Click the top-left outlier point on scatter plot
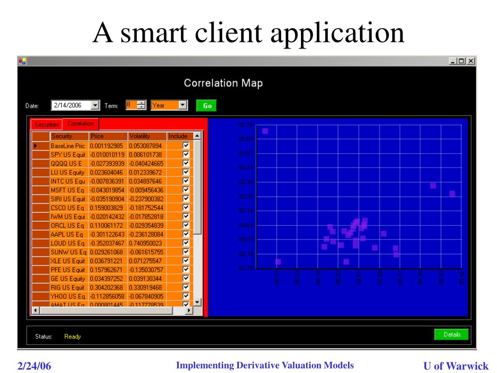This screenshot has height=373, width=497. [x=265, y=131]
